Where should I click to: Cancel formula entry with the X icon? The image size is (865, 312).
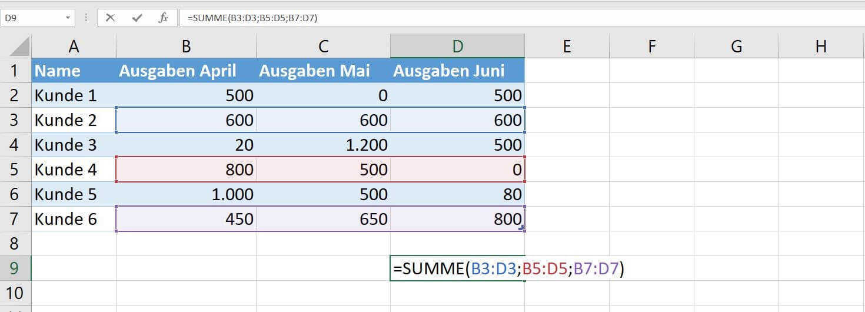tap(110, 18)
